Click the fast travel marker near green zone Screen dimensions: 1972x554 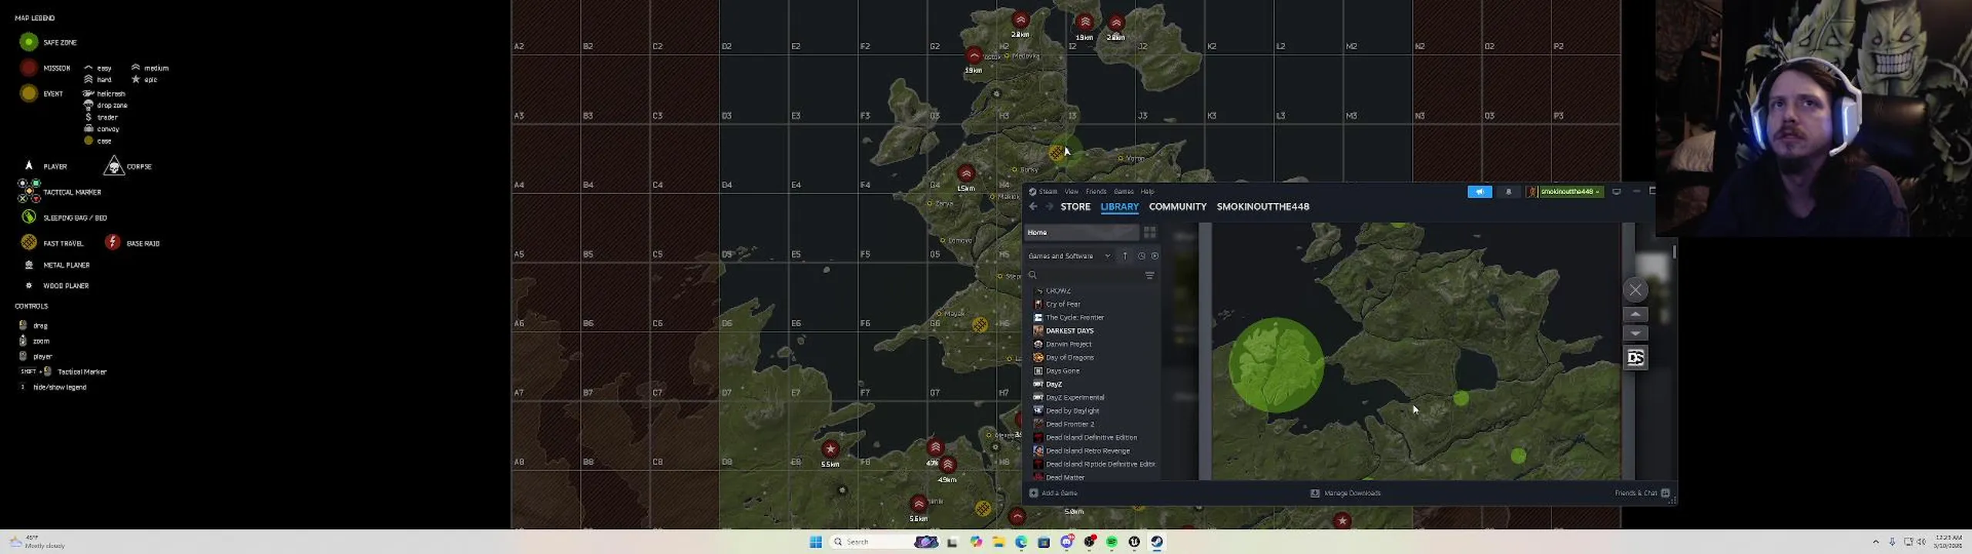pos(1057,152)
